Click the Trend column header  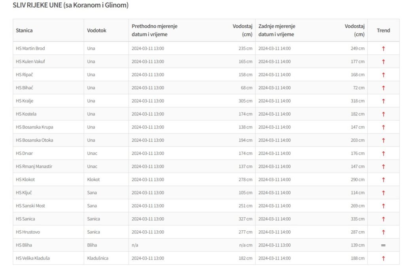click(383, 30)
